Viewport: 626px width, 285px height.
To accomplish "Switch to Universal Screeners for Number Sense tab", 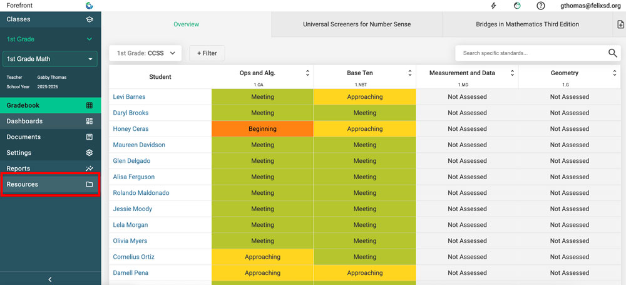I will point(357,24).
